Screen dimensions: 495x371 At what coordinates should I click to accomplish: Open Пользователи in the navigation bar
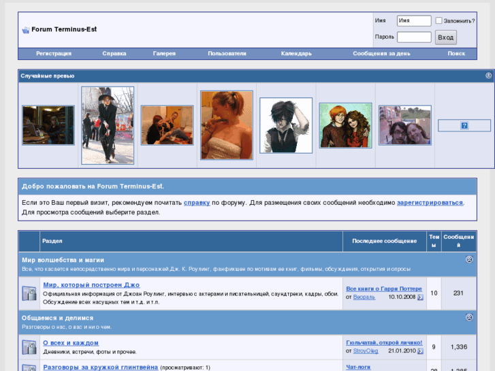(227, 54)
